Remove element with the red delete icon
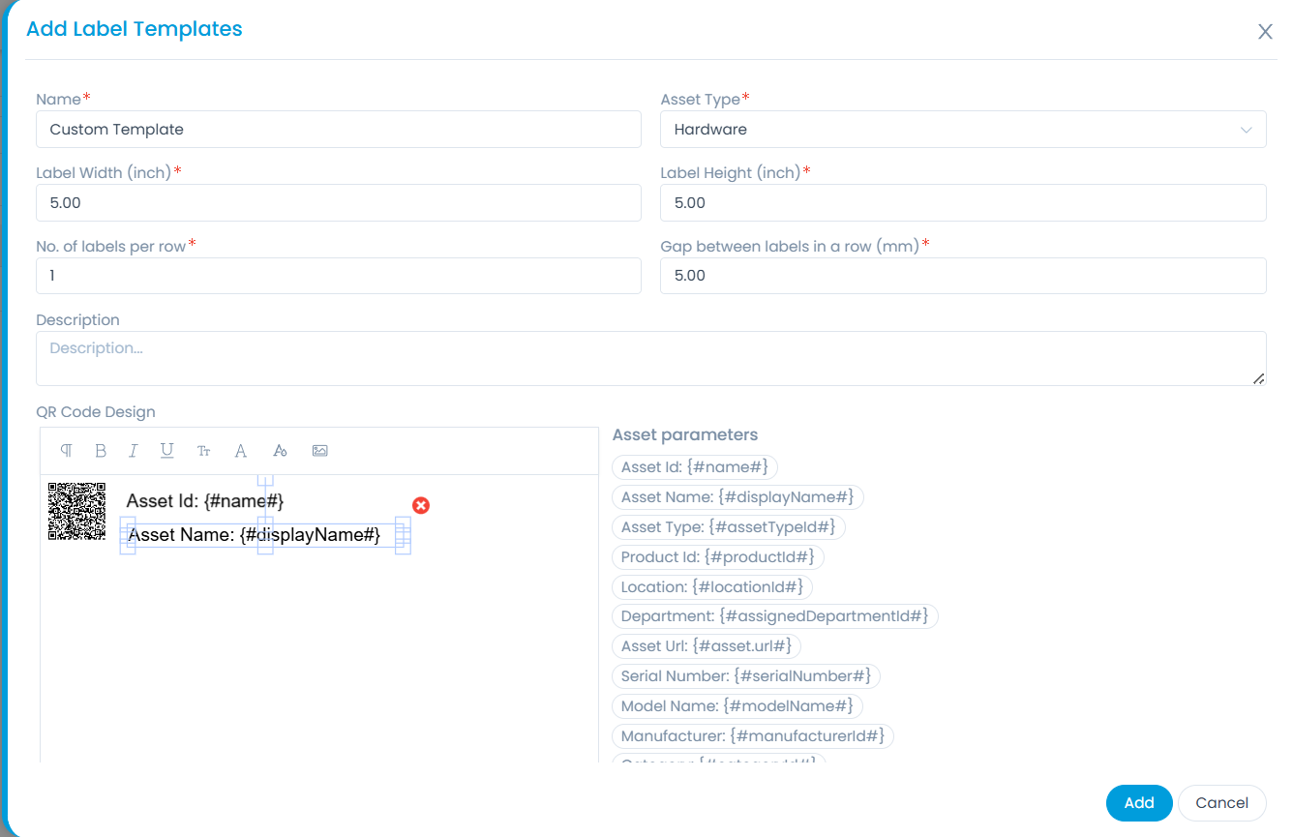 click(421, 505)
